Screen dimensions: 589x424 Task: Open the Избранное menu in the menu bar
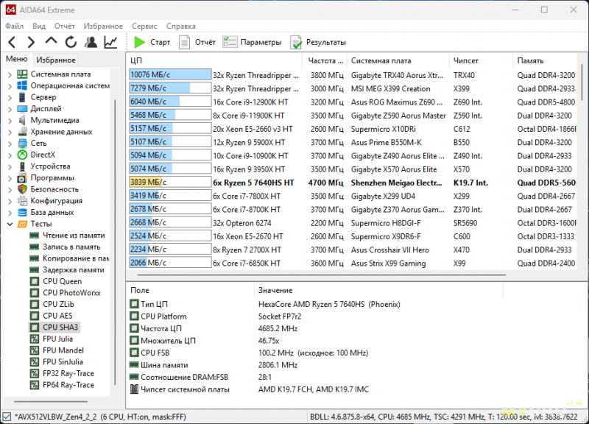click(103, 26)
